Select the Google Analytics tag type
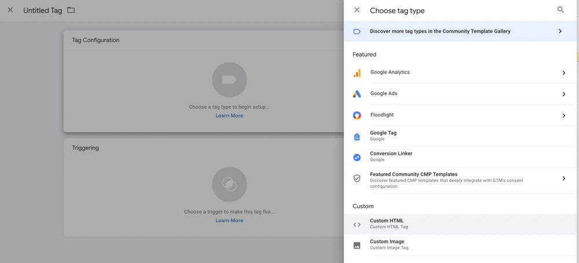579x263 pixels. coord(460,73)
